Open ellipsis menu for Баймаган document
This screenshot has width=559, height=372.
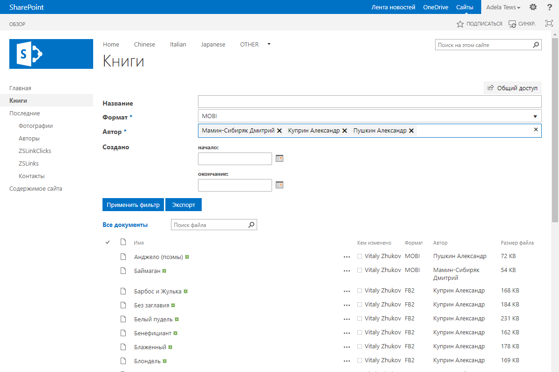346,271
